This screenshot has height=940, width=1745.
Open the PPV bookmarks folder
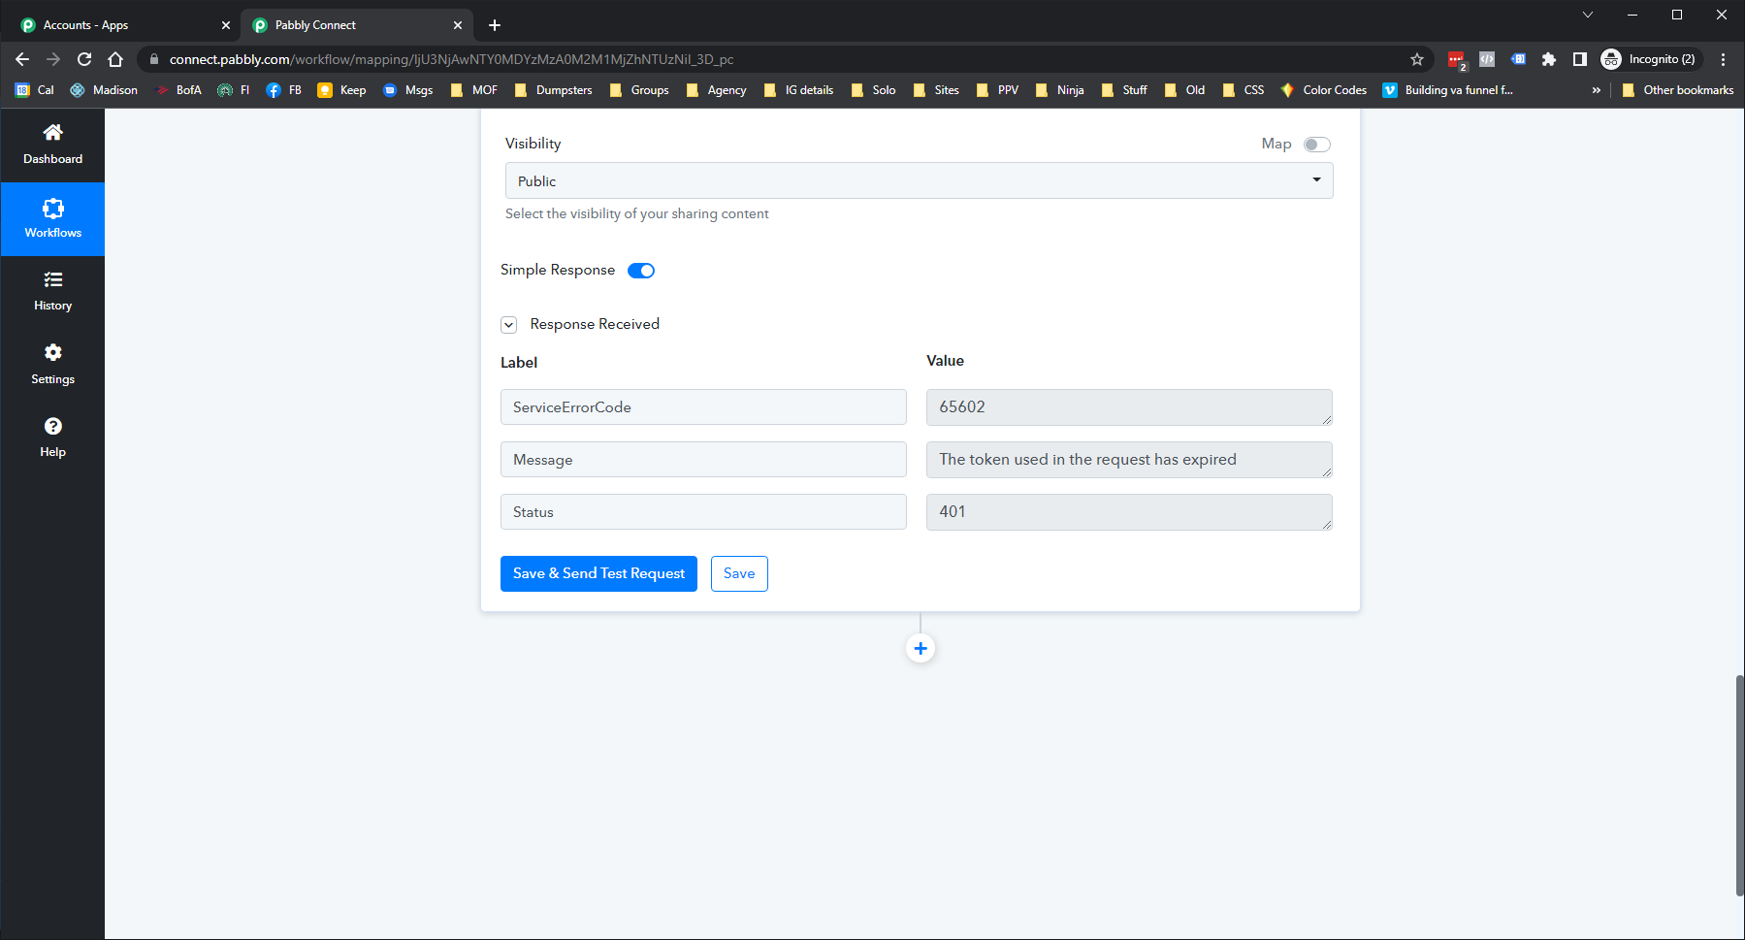[x=997, y=90]
